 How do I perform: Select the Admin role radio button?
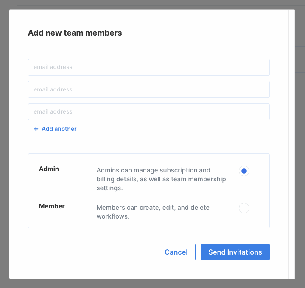(x=244, y=171)
